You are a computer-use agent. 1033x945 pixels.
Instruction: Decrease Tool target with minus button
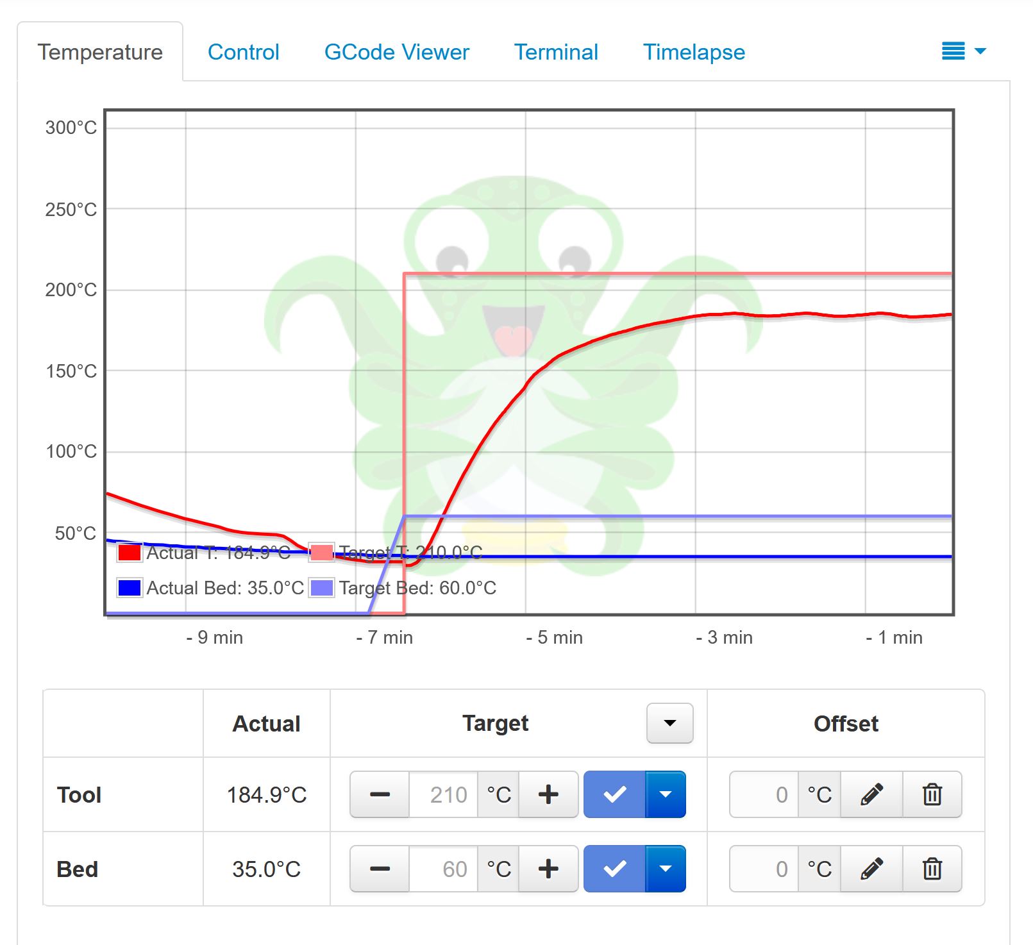[x=380, y=794]
